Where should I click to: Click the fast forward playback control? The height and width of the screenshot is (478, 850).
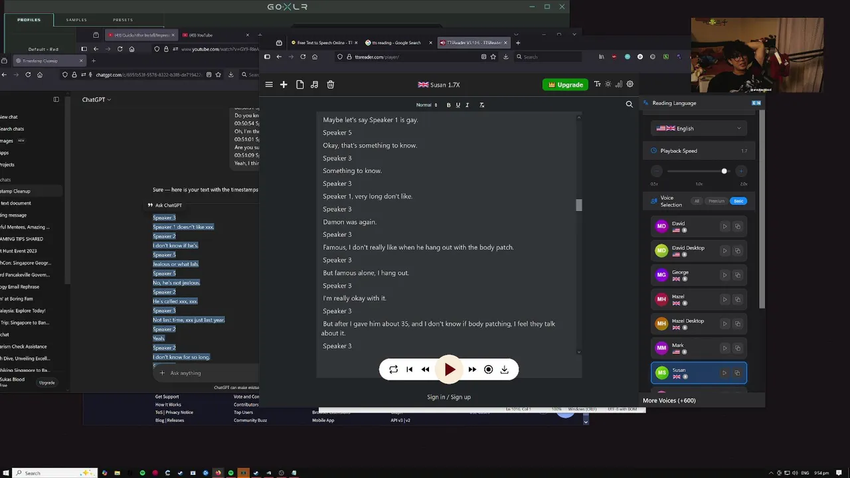tap(472, 370)
